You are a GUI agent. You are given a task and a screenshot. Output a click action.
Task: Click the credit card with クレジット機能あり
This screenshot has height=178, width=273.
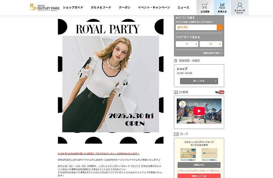point(188,153)
